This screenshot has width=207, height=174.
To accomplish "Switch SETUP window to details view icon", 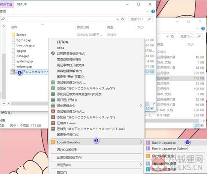I will point(147,108).
